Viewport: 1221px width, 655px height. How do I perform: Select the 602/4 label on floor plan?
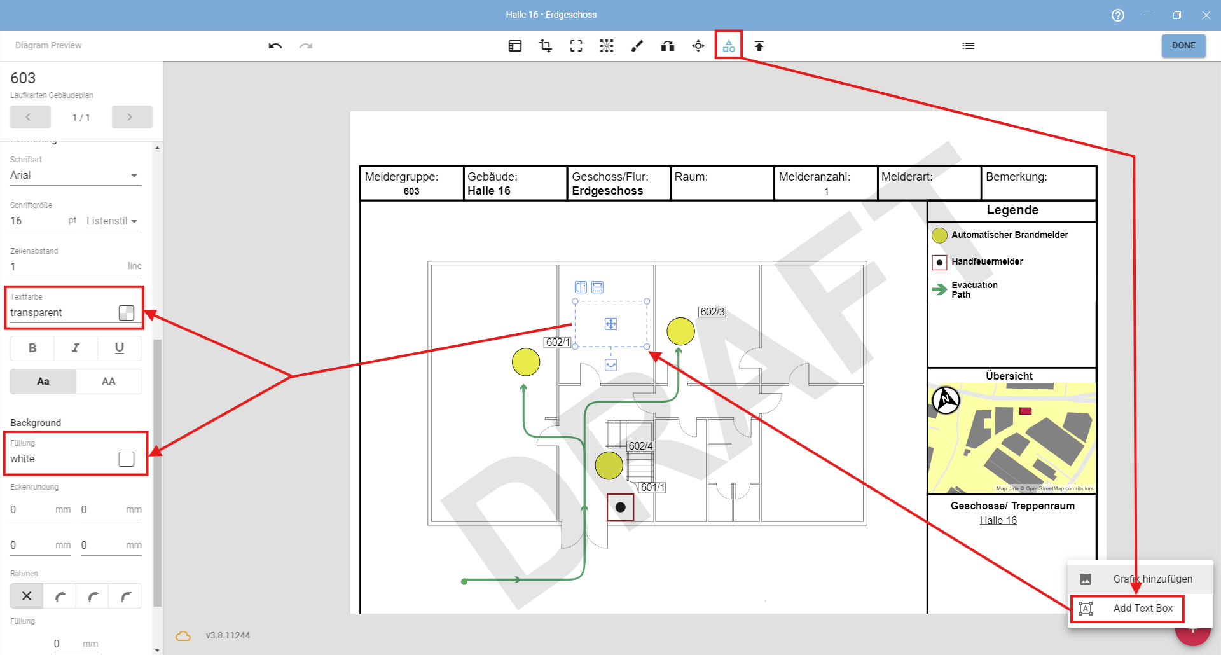click(640, 446)
